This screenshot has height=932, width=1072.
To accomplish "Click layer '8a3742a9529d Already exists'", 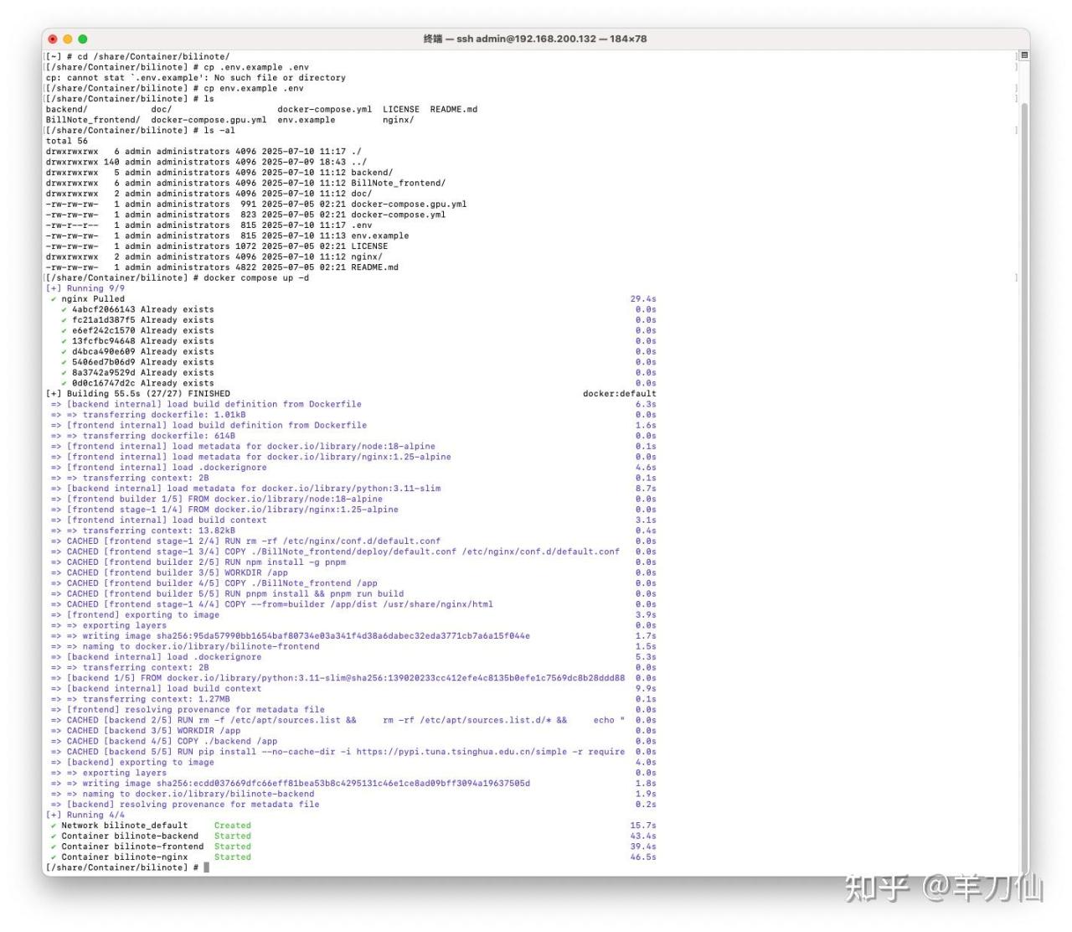I will [x=137, y=372].
